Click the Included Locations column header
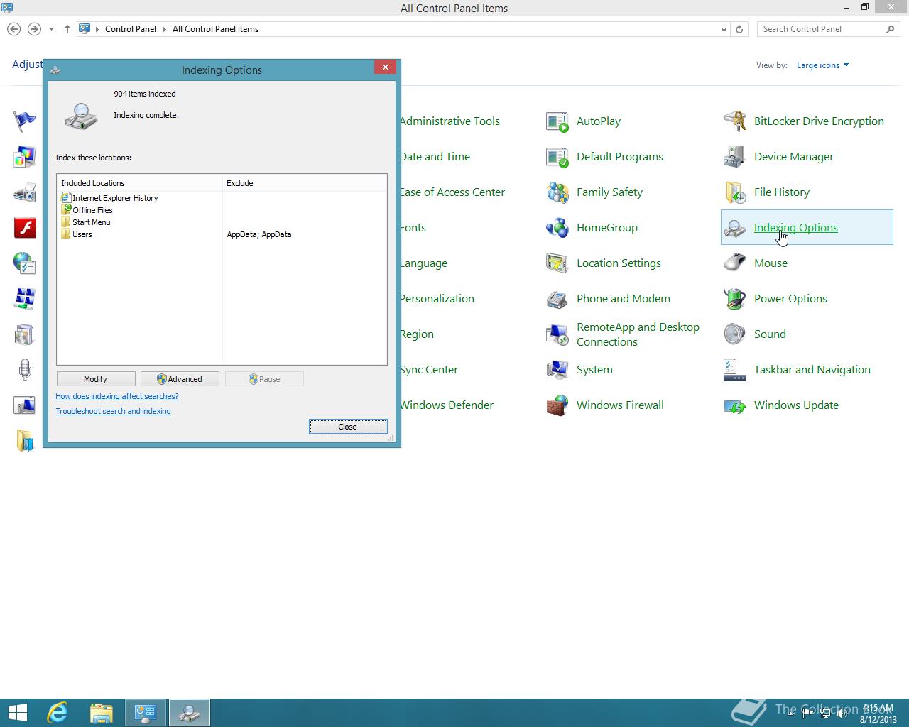 pos(140,183)
